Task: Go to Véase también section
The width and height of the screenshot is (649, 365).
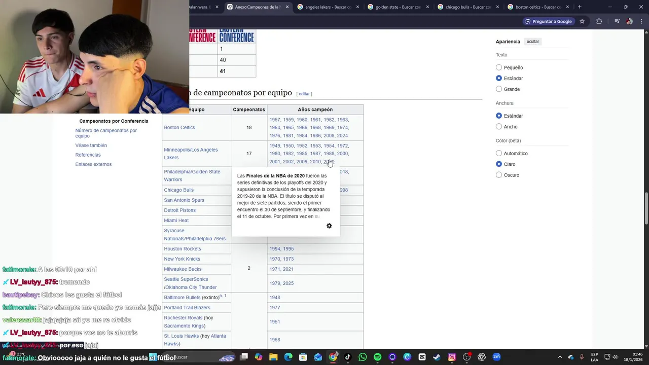Action: point(91,145)
